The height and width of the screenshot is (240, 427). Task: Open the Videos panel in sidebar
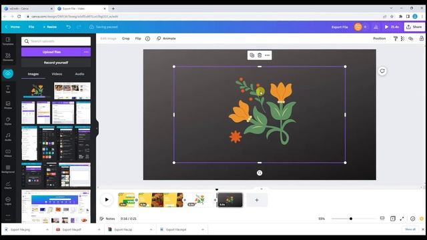pyautogui.click(x=8, y=153)
